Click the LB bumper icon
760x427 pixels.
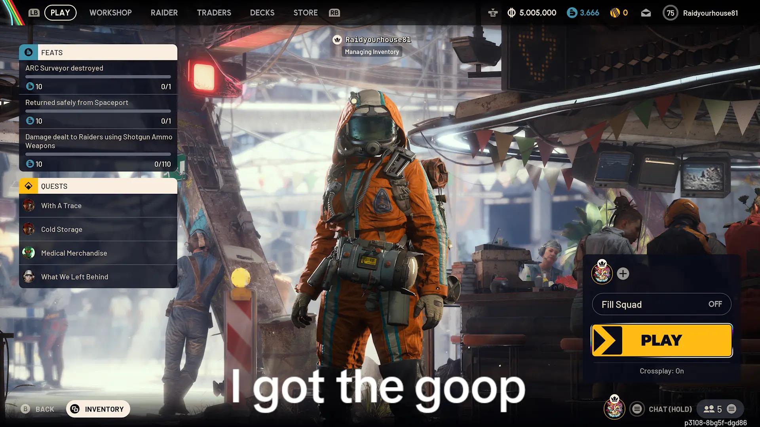34,13
